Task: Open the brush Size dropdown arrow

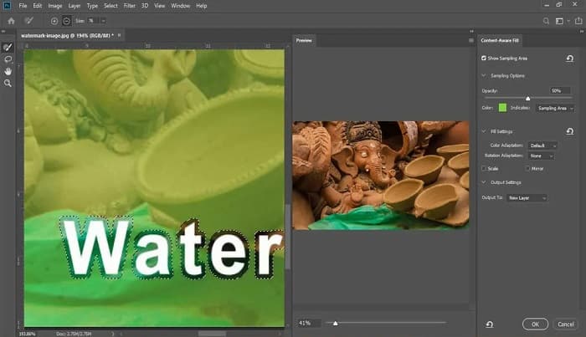Action: pos(103,21)
